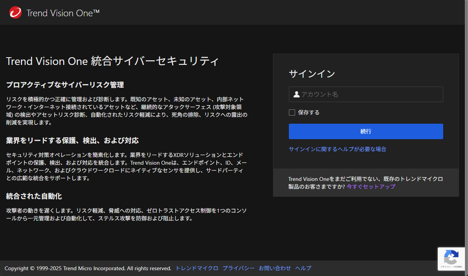Open the ヘルプ footer link
The width and height of the screenshot is (468, 276).
pyautogui.click(x=303, y=268)
